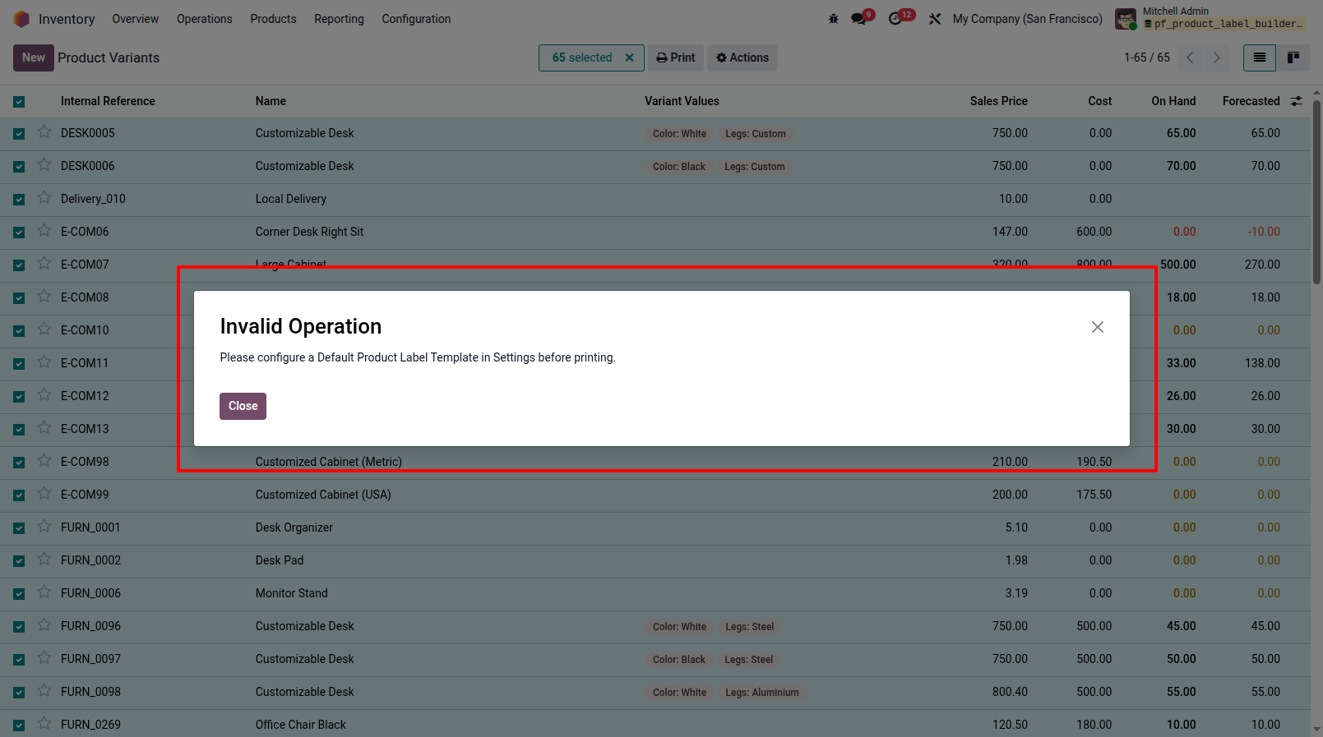1323x737 pixels.
Task: Click the New button
Action: coord(34,58)
